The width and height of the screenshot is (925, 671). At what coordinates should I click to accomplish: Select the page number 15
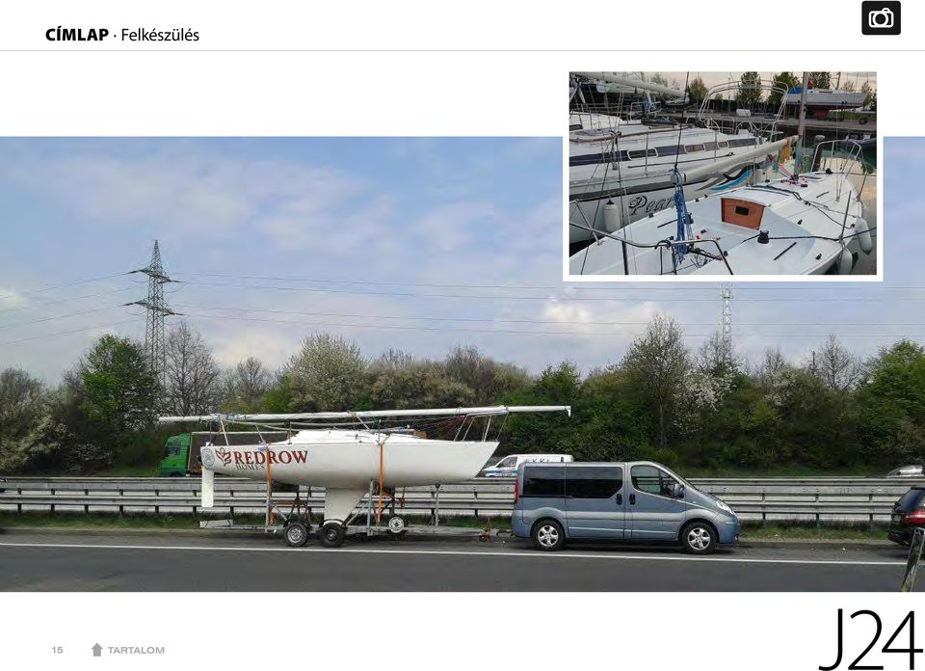57,650
